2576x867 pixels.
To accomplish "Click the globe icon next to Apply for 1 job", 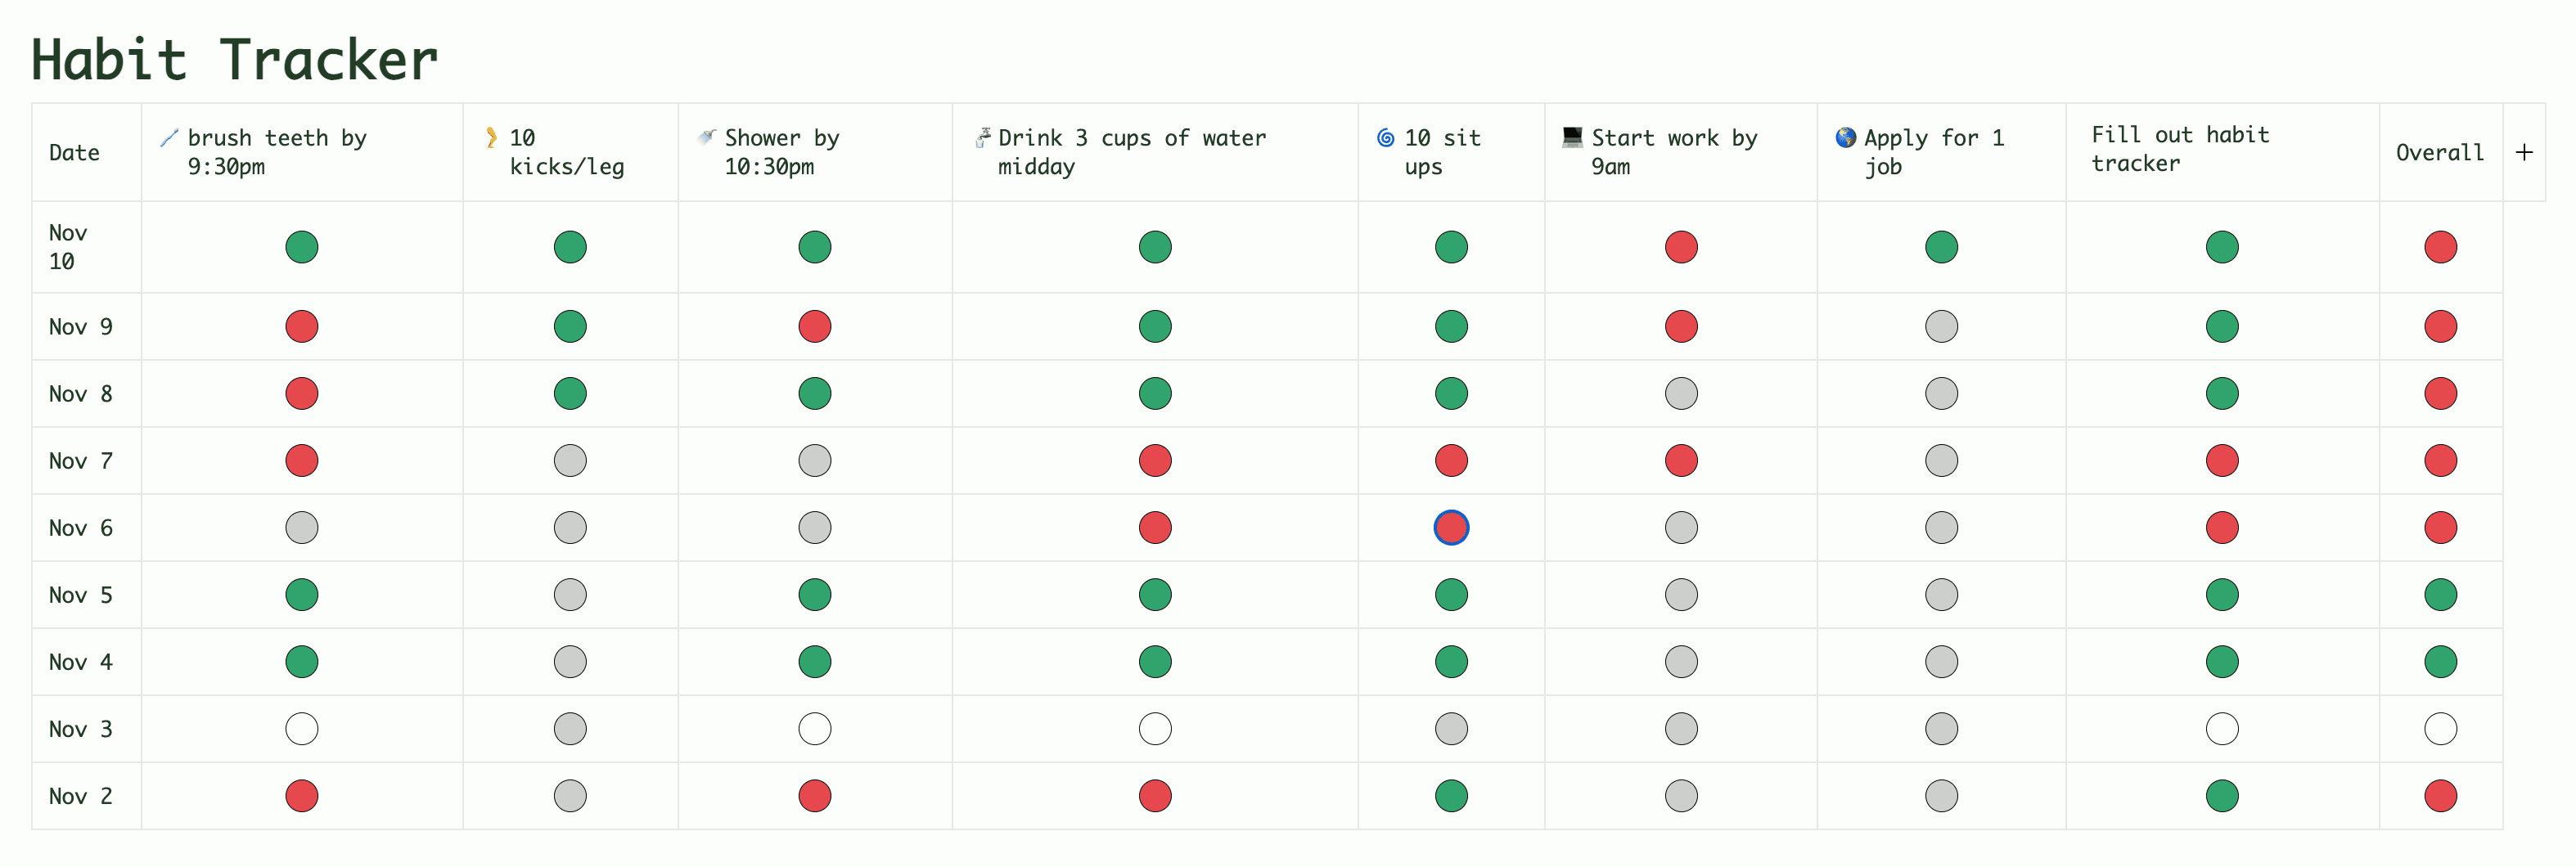I will click(1845, 138).
